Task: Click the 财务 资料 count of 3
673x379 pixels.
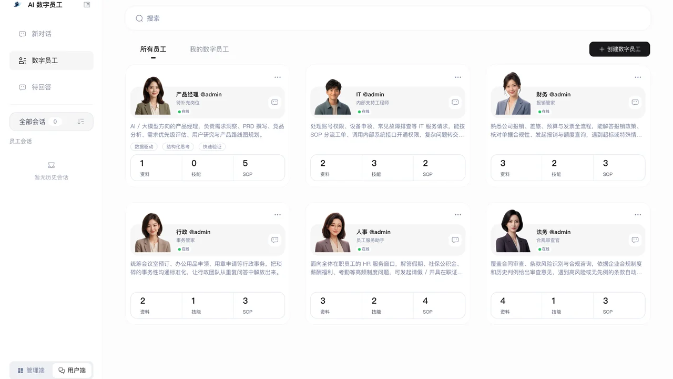Action: tap(503, 163)
